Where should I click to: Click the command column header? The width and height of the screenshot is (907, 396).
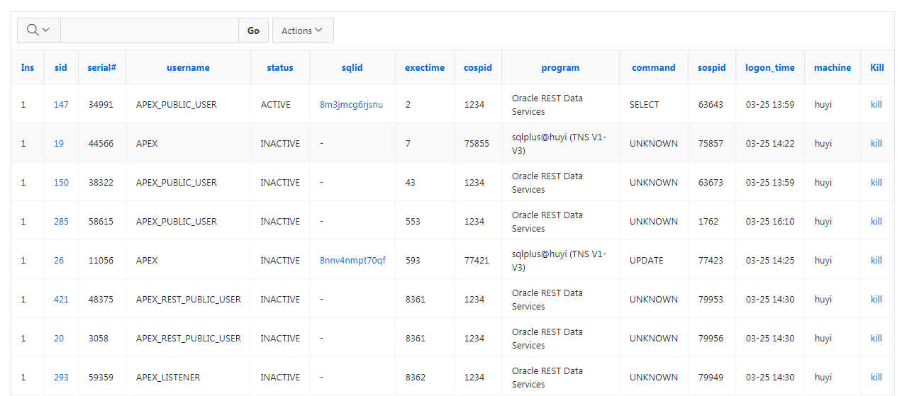(x=653, y=68)
